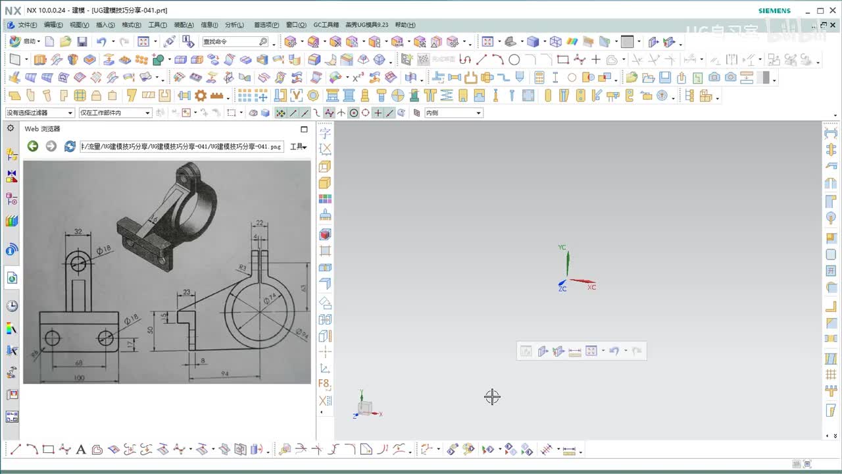Select the Circle sketch tool
The height and width of the screenshot is (474, 842).
(514, 60)
